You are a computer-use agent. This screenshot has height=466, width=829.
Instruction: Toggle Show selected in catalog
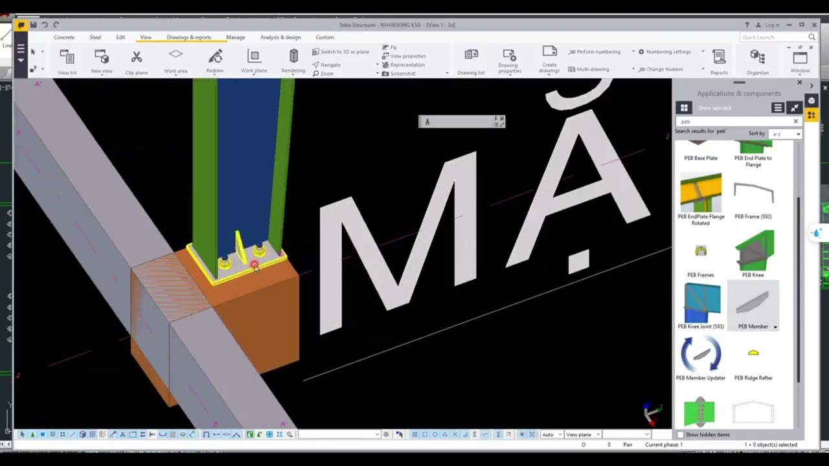click(x=714, y=108)
